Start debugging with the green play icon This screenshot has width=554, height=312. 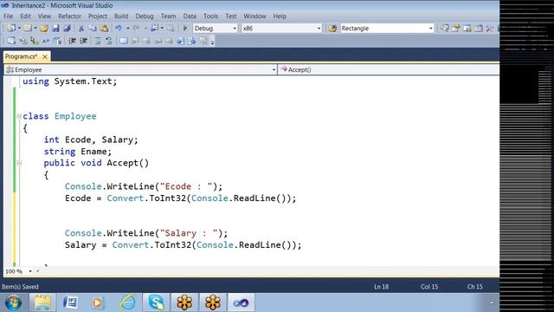coord(184,29)
